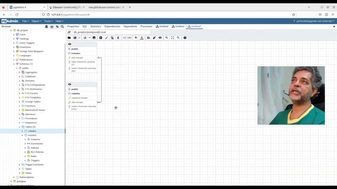Add a new table with plus icon

point(101,38)
